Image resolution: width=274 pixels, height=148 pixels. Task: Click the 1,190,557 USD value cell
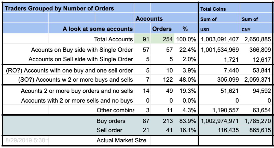click(220, 110)
